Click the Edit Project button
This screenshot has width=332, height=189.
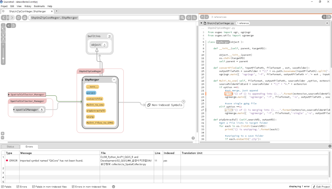(x=321, y=187)
